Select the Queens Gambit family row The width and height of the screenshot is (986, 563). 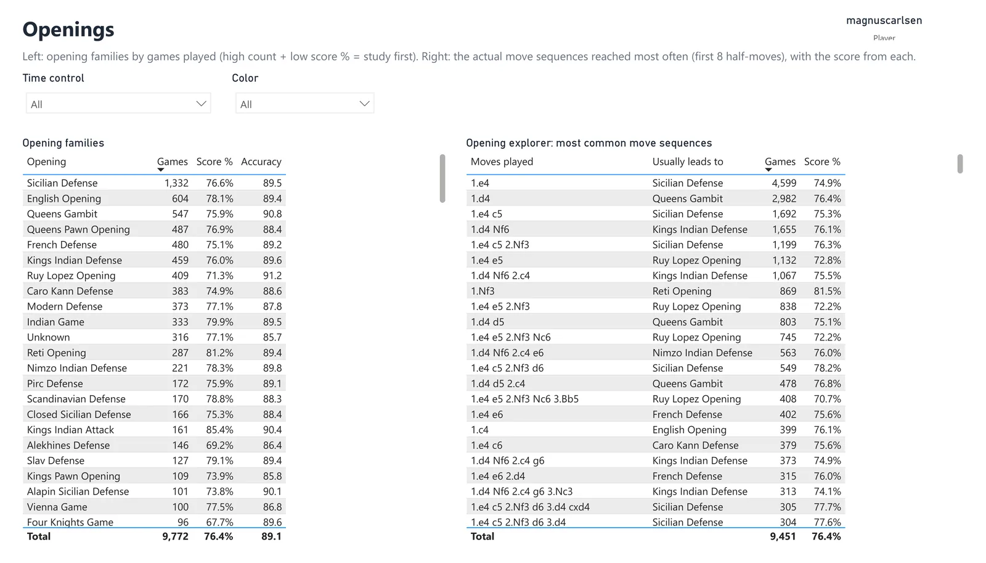[x=154, y=214]
